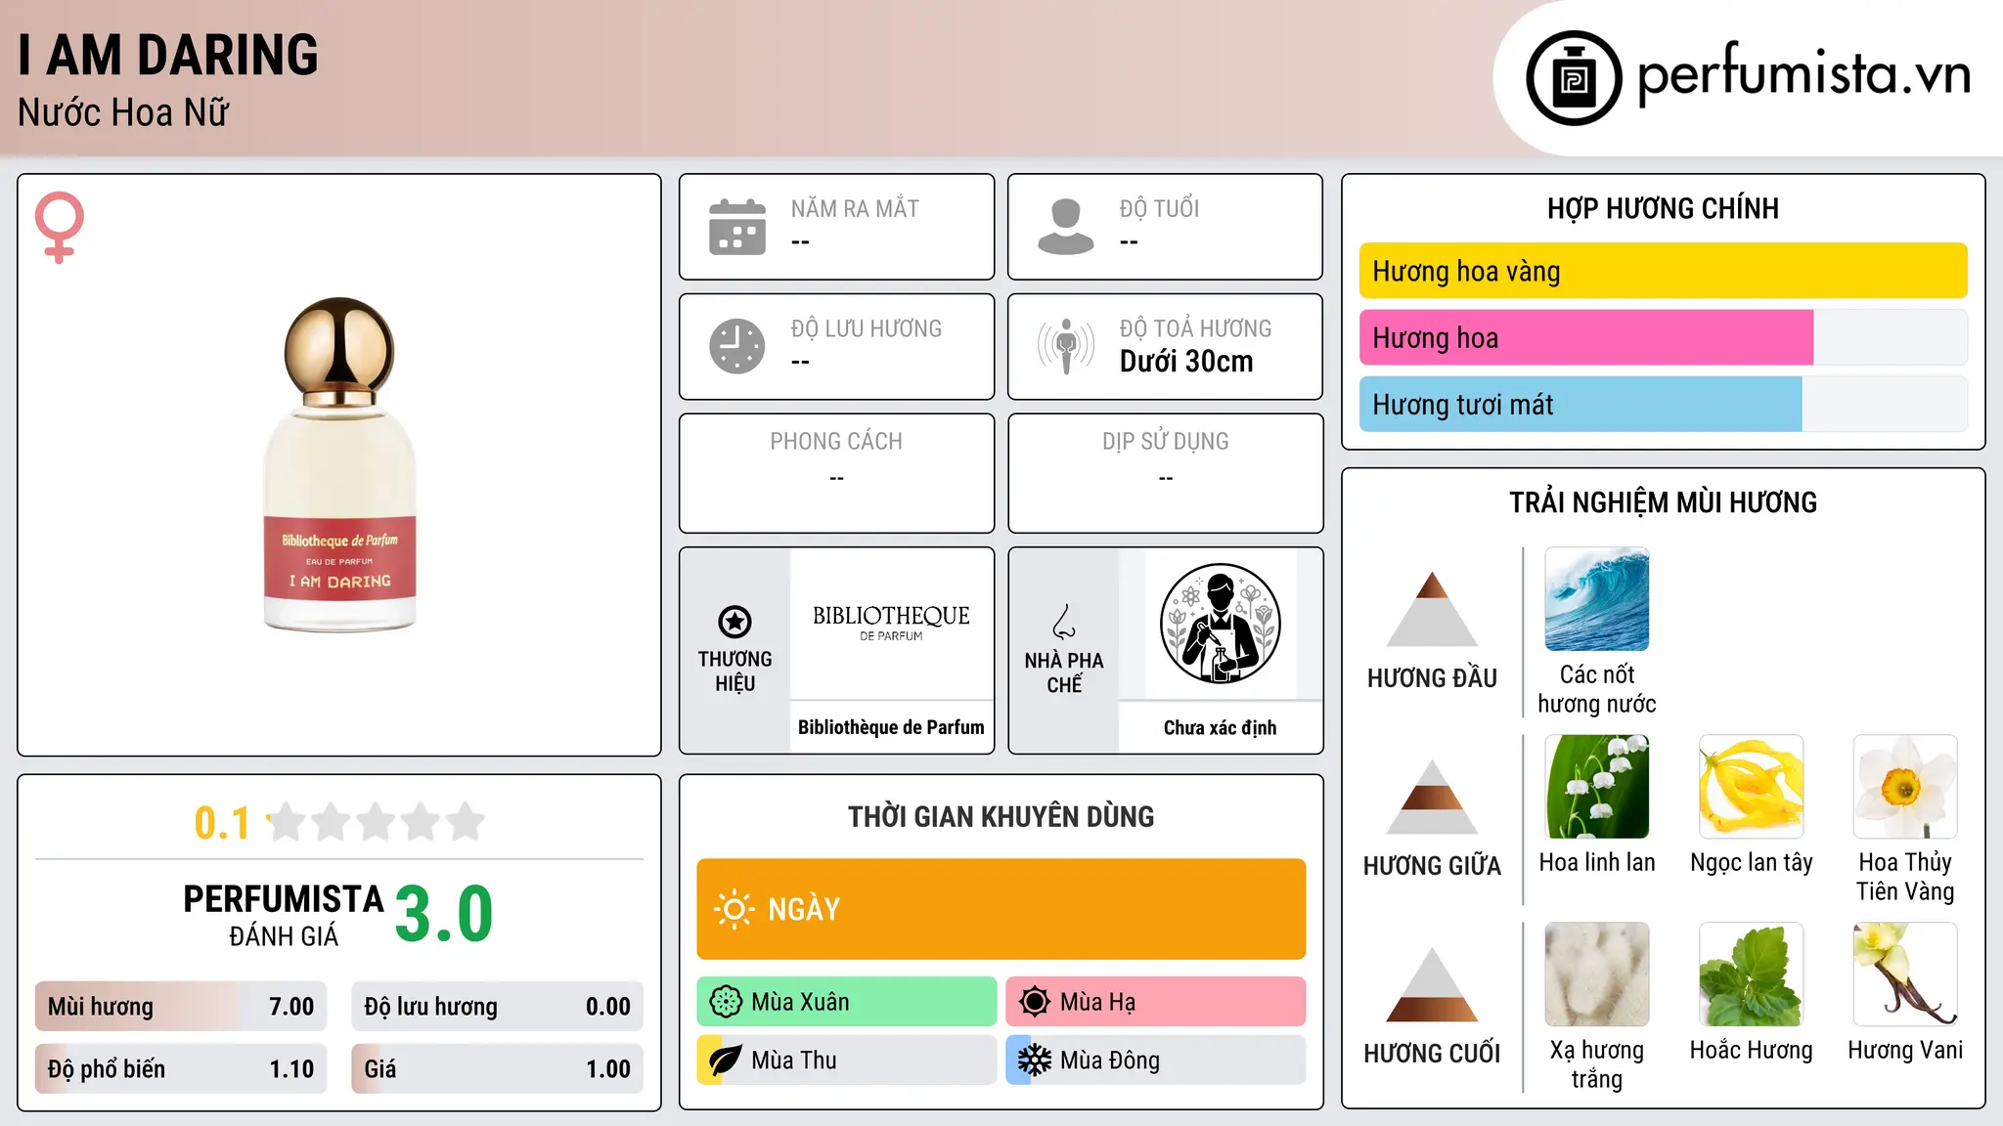The image size is (2003, 1126).
Task: Click the grey five-star rating row
Action: click(376, 822)
